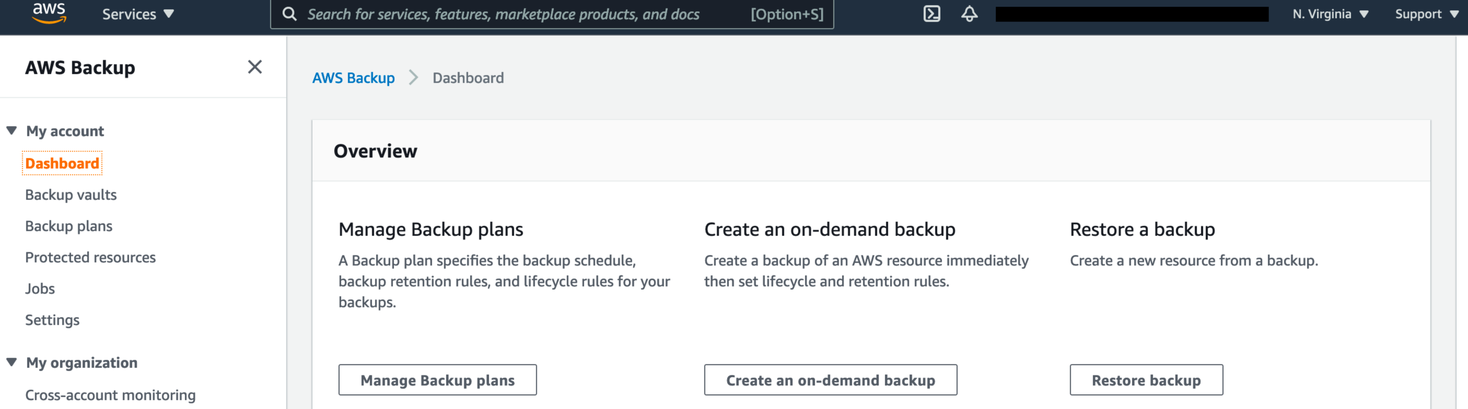The width and height of the screenshot is (1468, 409).
Task: Open the CloudShell terminal icon
Action: point(931,14)
